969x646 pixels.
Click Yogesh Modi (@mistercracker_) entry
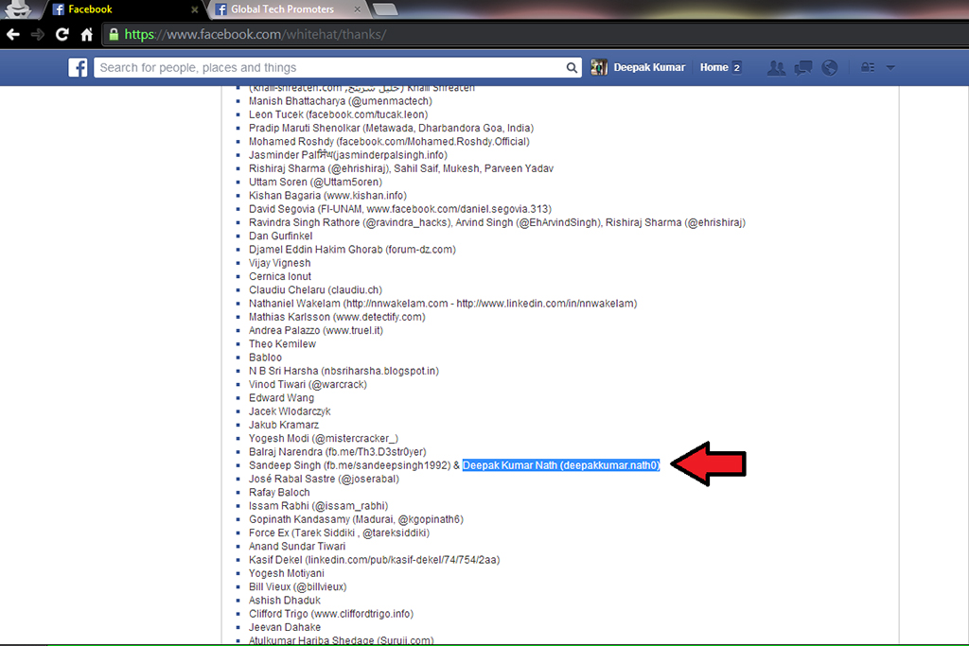324,439
